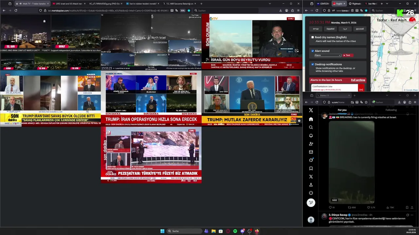This screenshot has width=419, height=235.
Task: Open Firefox hamburger menu in Multi TV window
Action: 298,10
